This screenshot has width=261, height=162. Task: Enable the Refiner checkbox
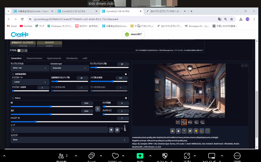pos(13,98)
